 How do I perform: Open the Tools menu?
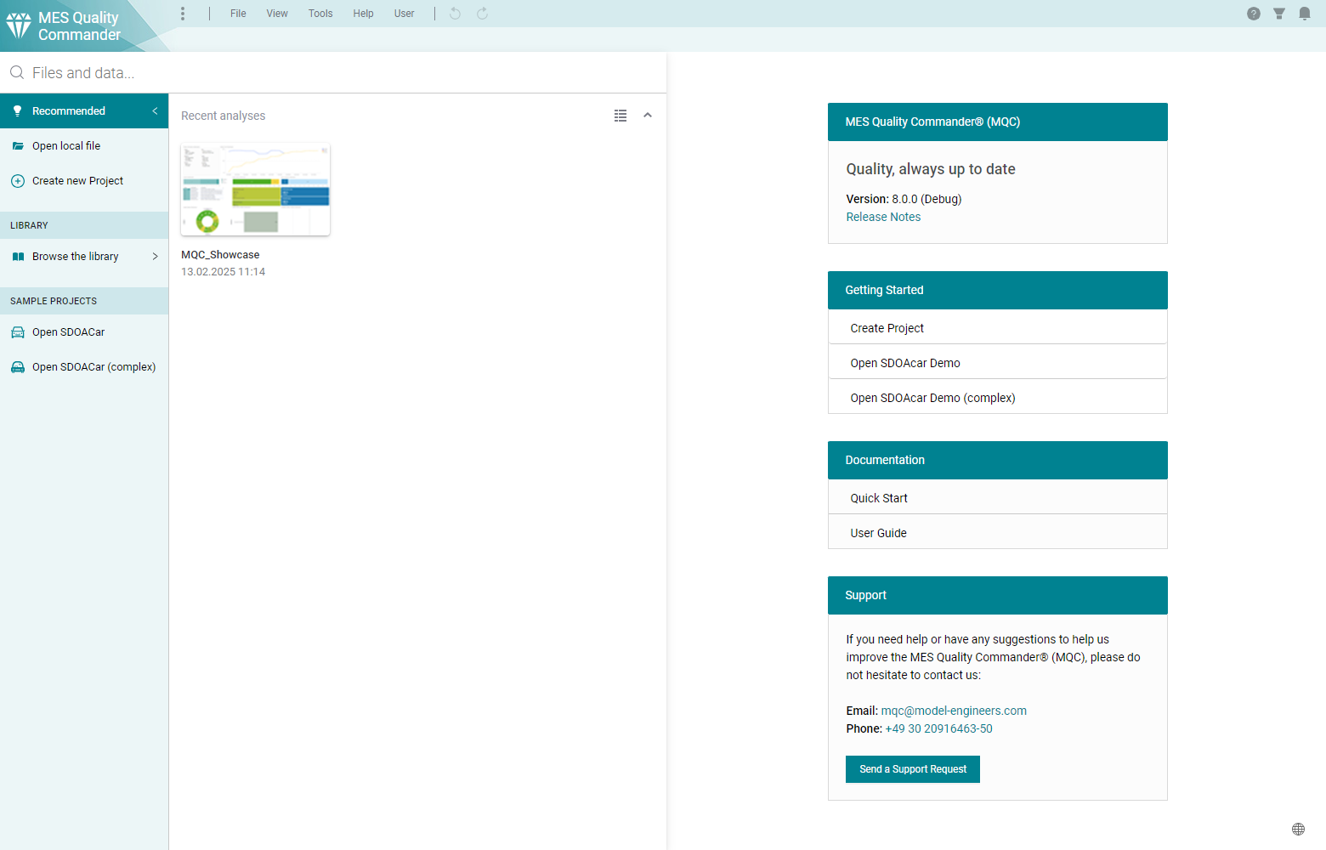[x=320, y=14]
